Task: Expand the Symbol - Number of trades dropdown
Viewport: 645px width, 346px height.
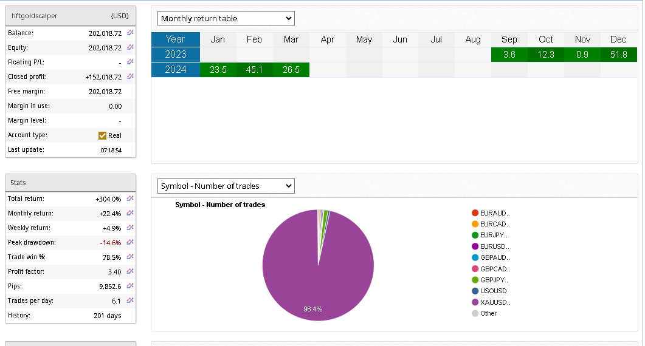Action: pos(226,186)
